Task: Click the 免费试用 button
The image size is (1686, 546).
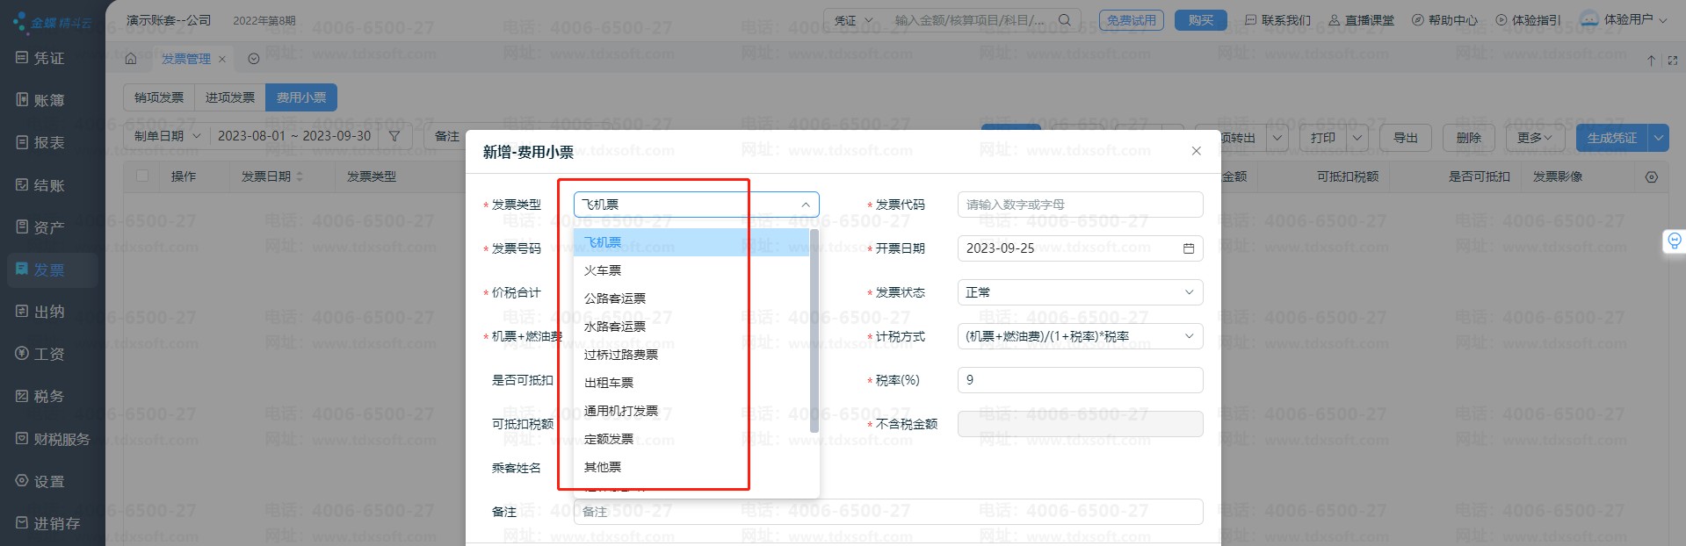Action: click(1131, 20)
